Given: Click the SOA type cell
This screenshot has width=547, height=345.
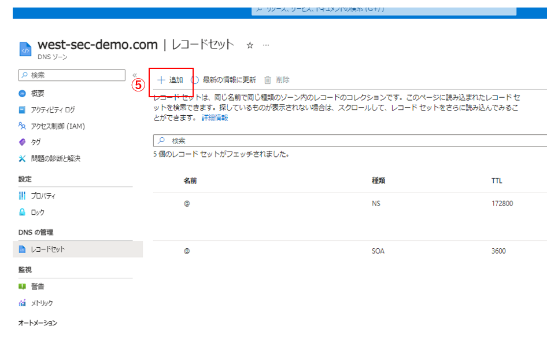Looking at the screenshot, I should click(x=378, y=251).
